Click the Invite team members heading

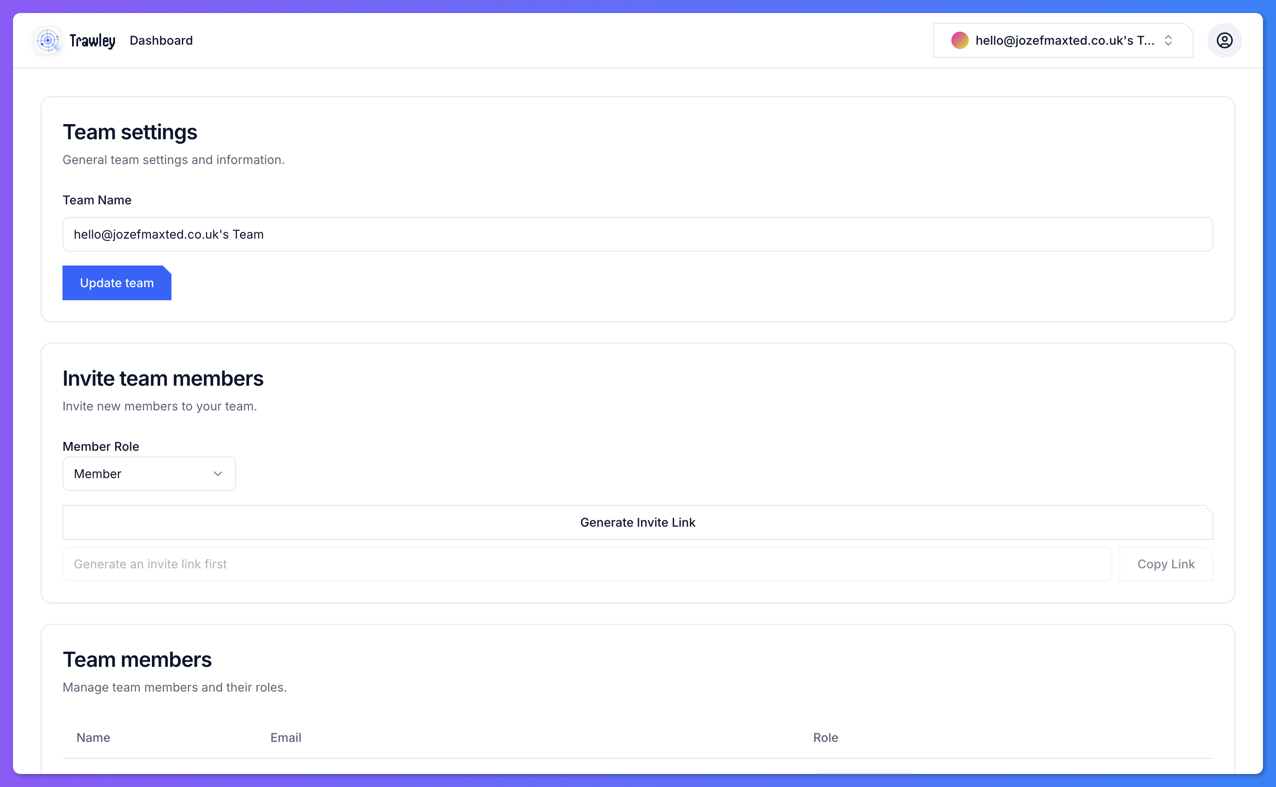[163, 378]
